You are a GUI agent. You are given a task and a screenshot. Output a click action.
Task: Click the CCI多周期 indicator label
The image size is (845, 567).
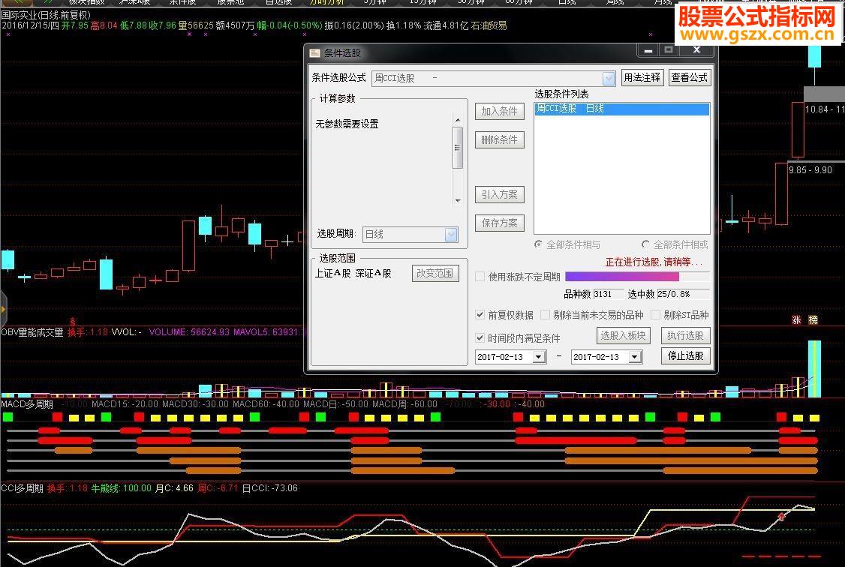[22, 488]
